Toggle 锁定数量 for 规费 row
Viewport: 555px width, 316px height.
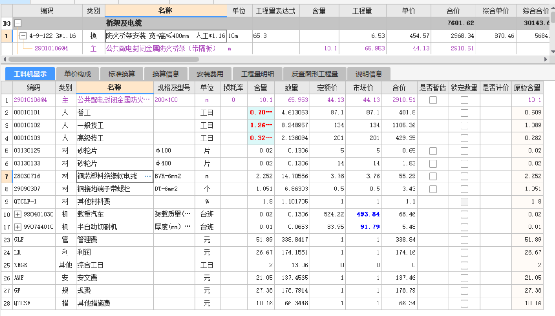click(x=464, y=291)
